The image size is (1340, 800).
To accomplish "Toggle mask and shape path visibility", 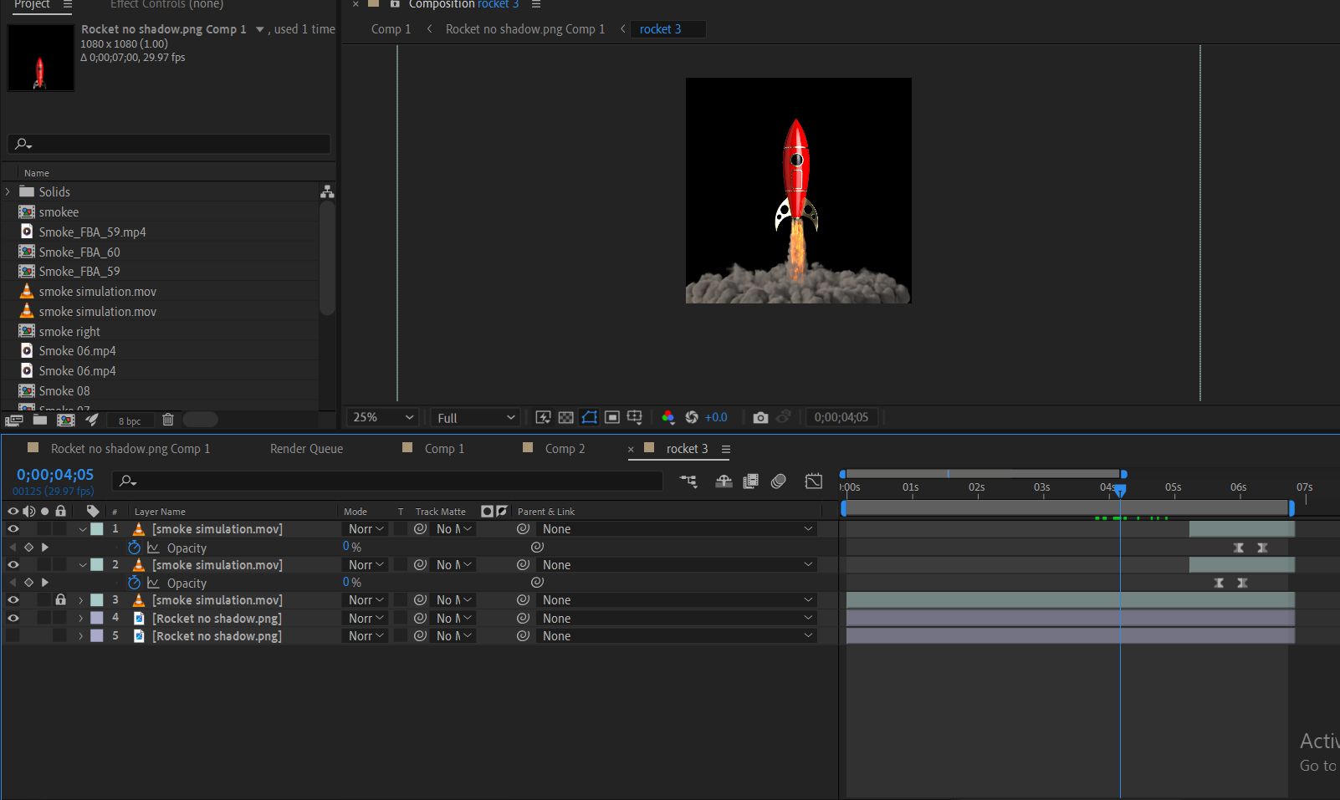I will point(590,417).
